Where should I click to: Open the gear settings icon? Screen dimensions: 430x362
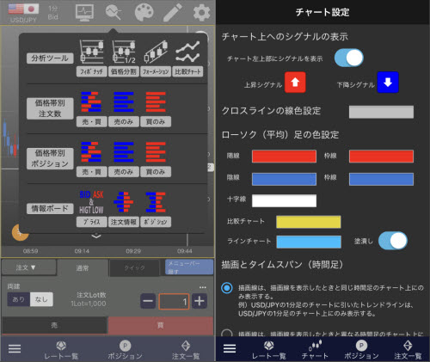[x=201, y=13]
